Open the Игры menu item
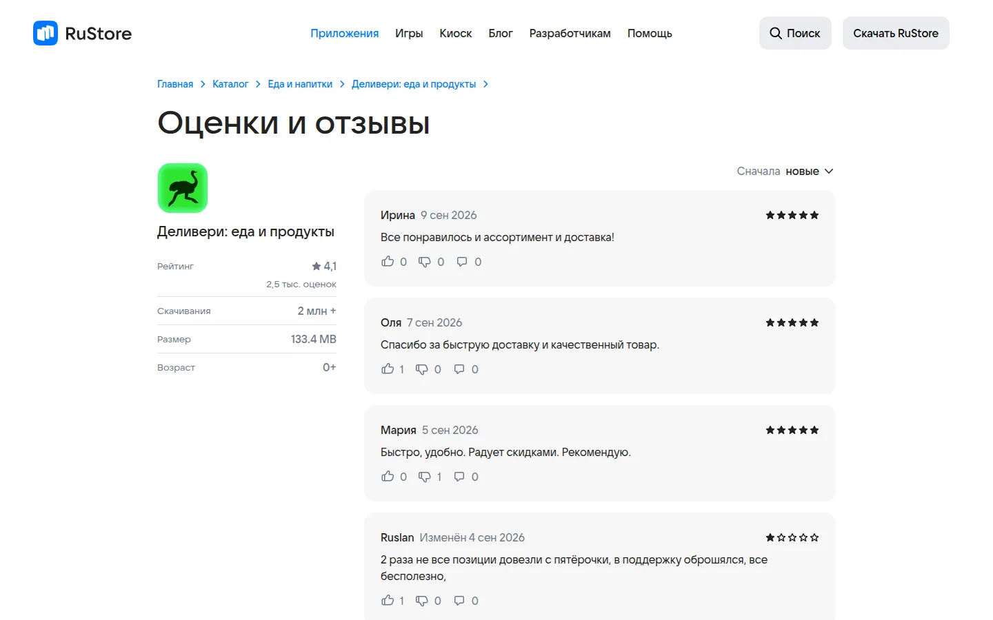Screen dimensions: 993x620 tap(409, 33)
